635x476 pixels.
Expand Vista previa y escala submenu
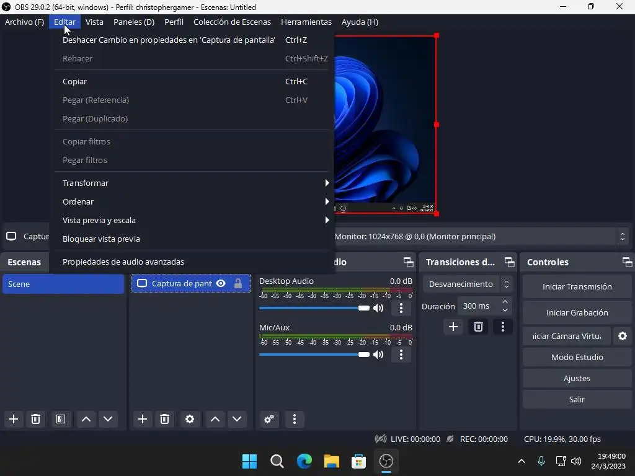coord(195,220)
